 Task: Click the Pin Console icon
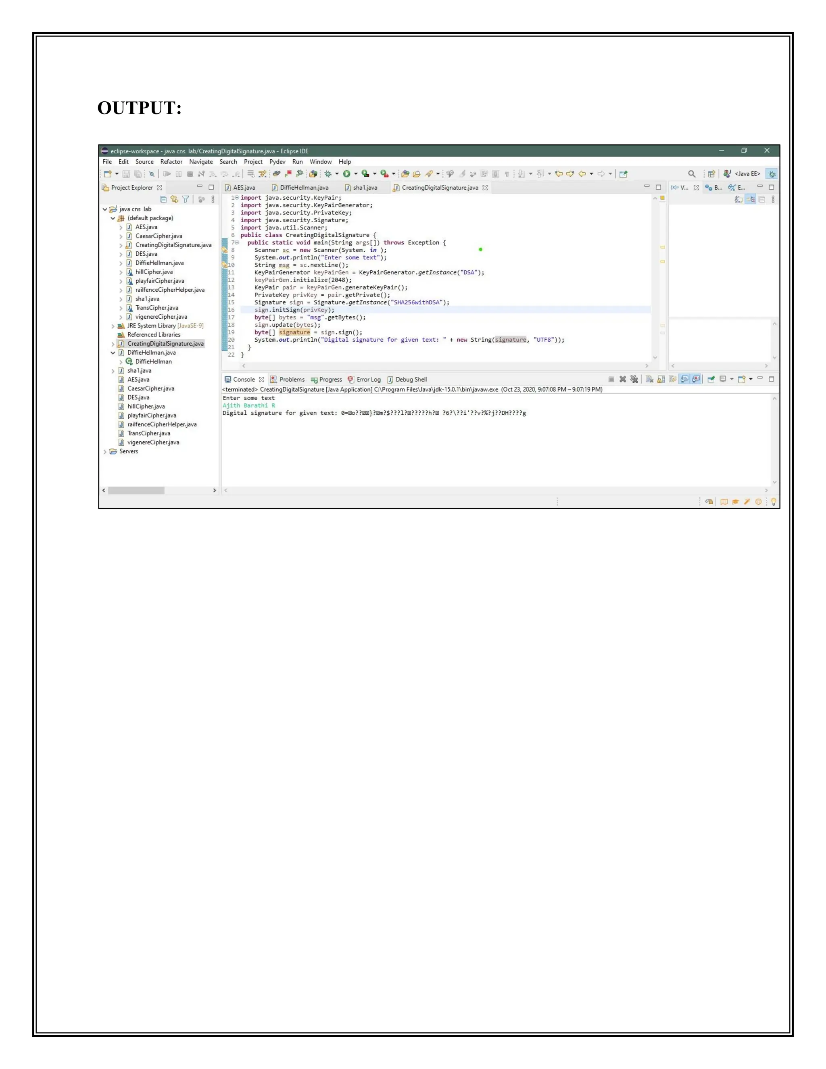pos(711,379)
